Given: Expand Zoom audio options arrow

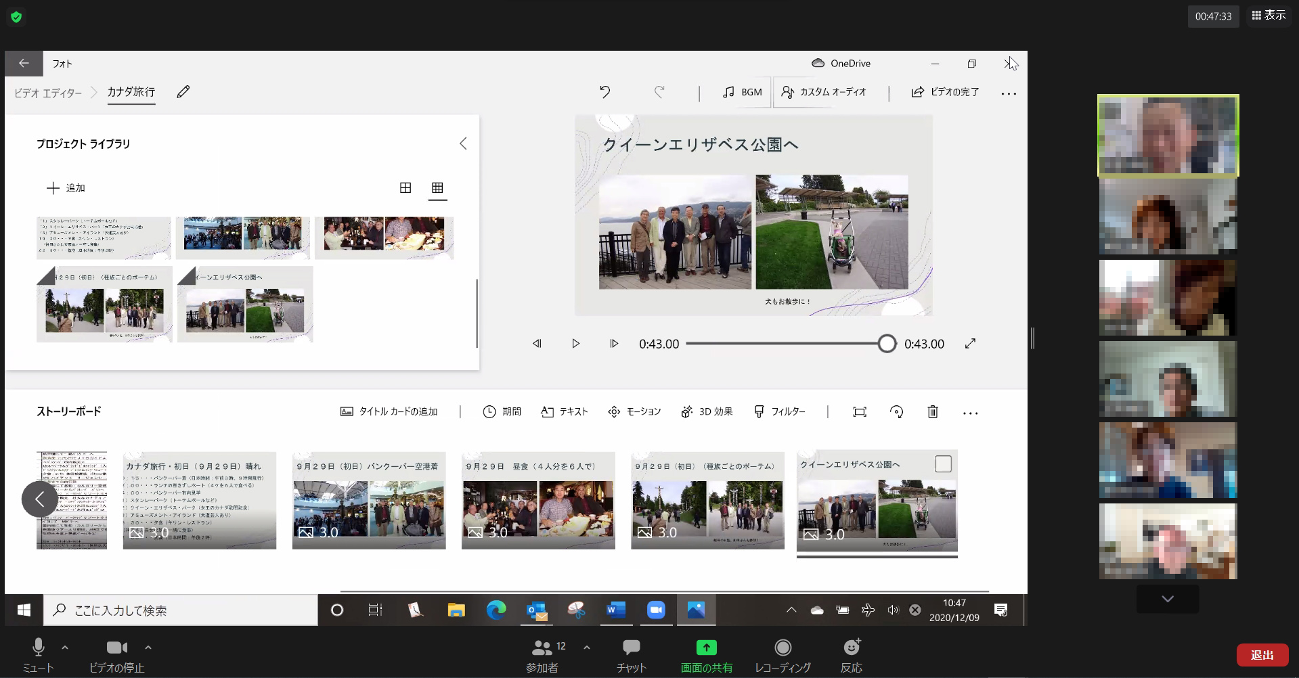Looking at the screenshot, I should tap(65, 648).
